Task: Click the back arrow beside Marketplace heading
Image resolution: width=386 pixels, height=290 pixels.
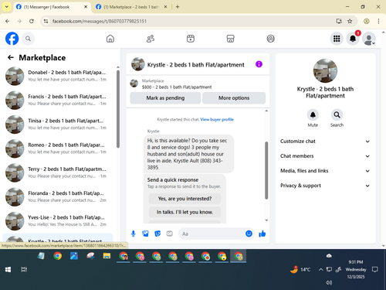Action: pos(11,57)
